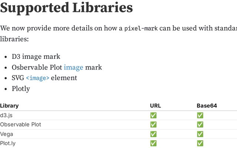Select the Observable Plot row label
This screenshot has height=148, width=237.
click(x=20, y=125)
